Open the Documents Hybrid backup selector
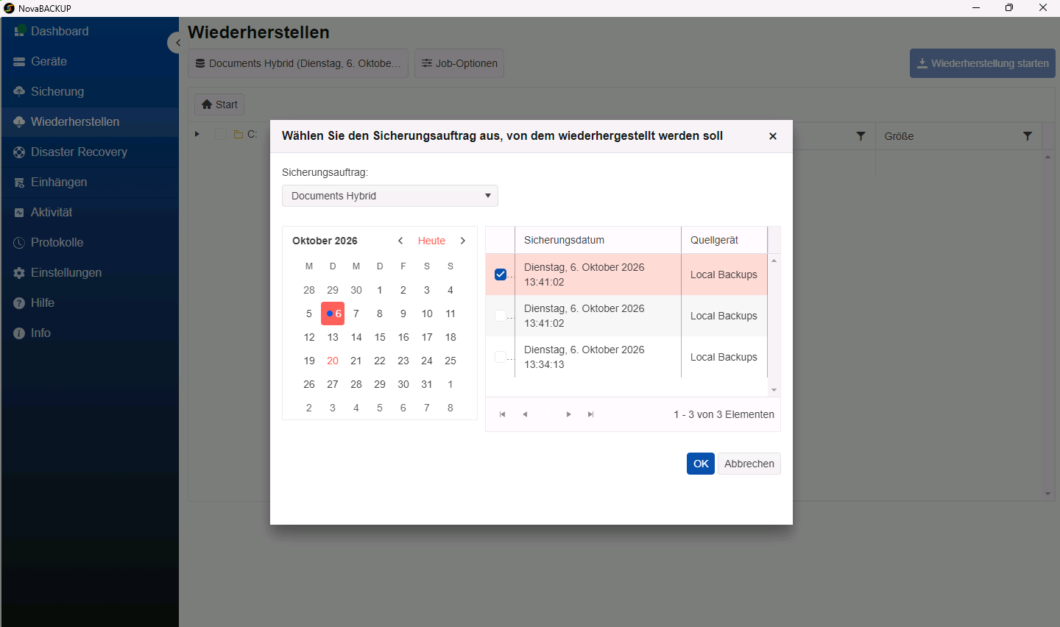This screenshot has height=627, width=1060. tap(298, 63)
